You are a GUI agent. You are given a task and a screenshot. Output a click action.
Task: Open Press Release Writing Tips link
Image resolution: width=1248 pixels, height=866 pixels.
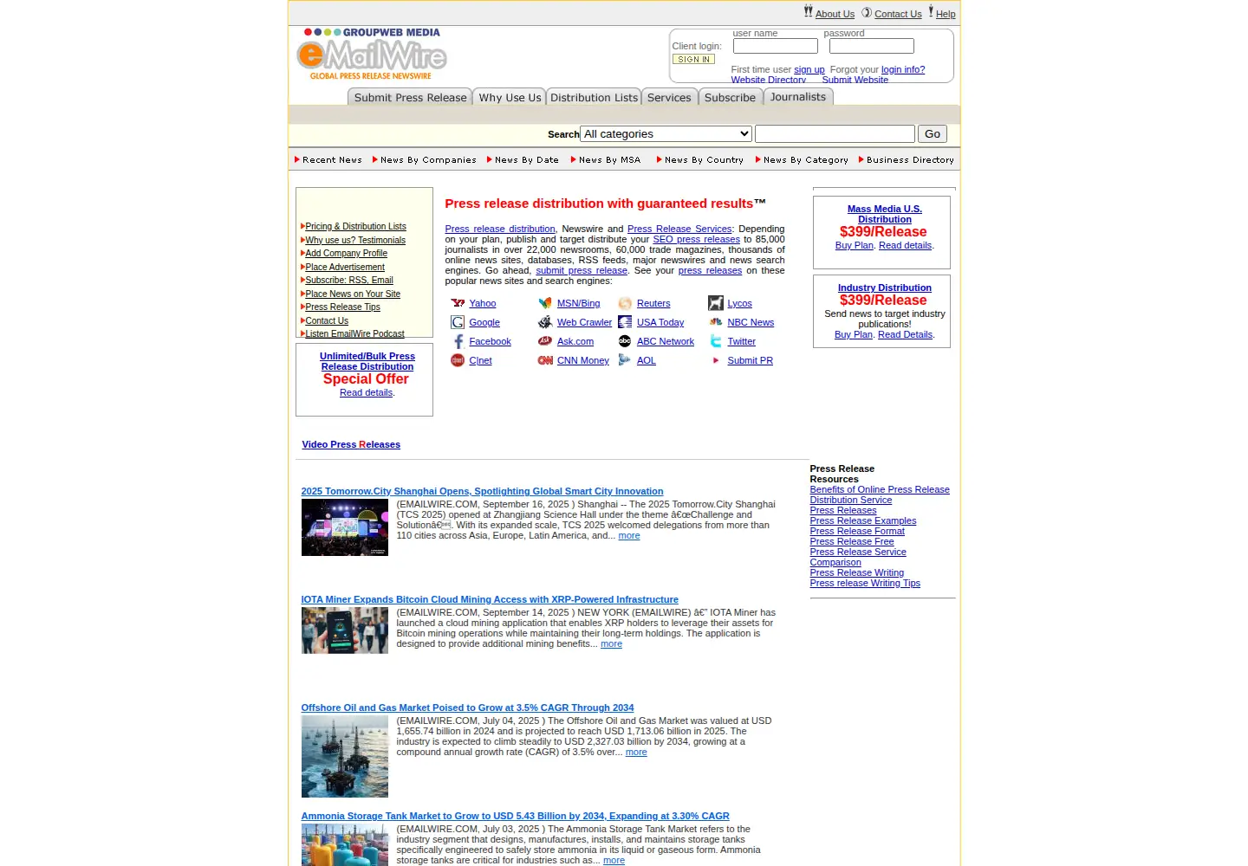click(865, 584)
